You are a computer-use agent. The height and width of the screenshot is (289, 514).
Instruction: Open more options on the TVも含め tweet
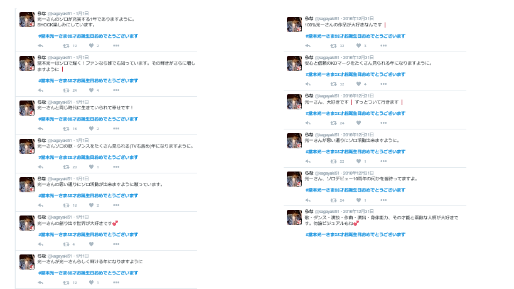(x=116, y=167)
